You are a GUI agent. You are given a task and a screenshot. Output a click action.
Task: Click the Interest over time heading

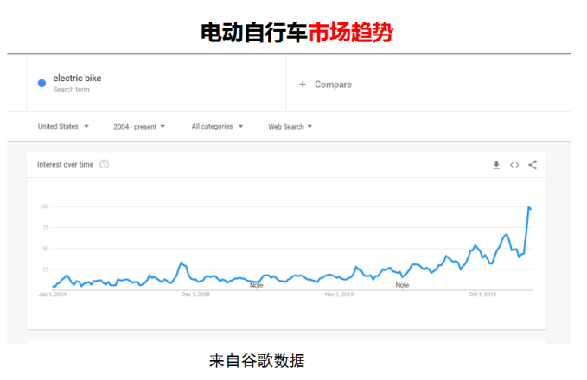pos(66,165)
